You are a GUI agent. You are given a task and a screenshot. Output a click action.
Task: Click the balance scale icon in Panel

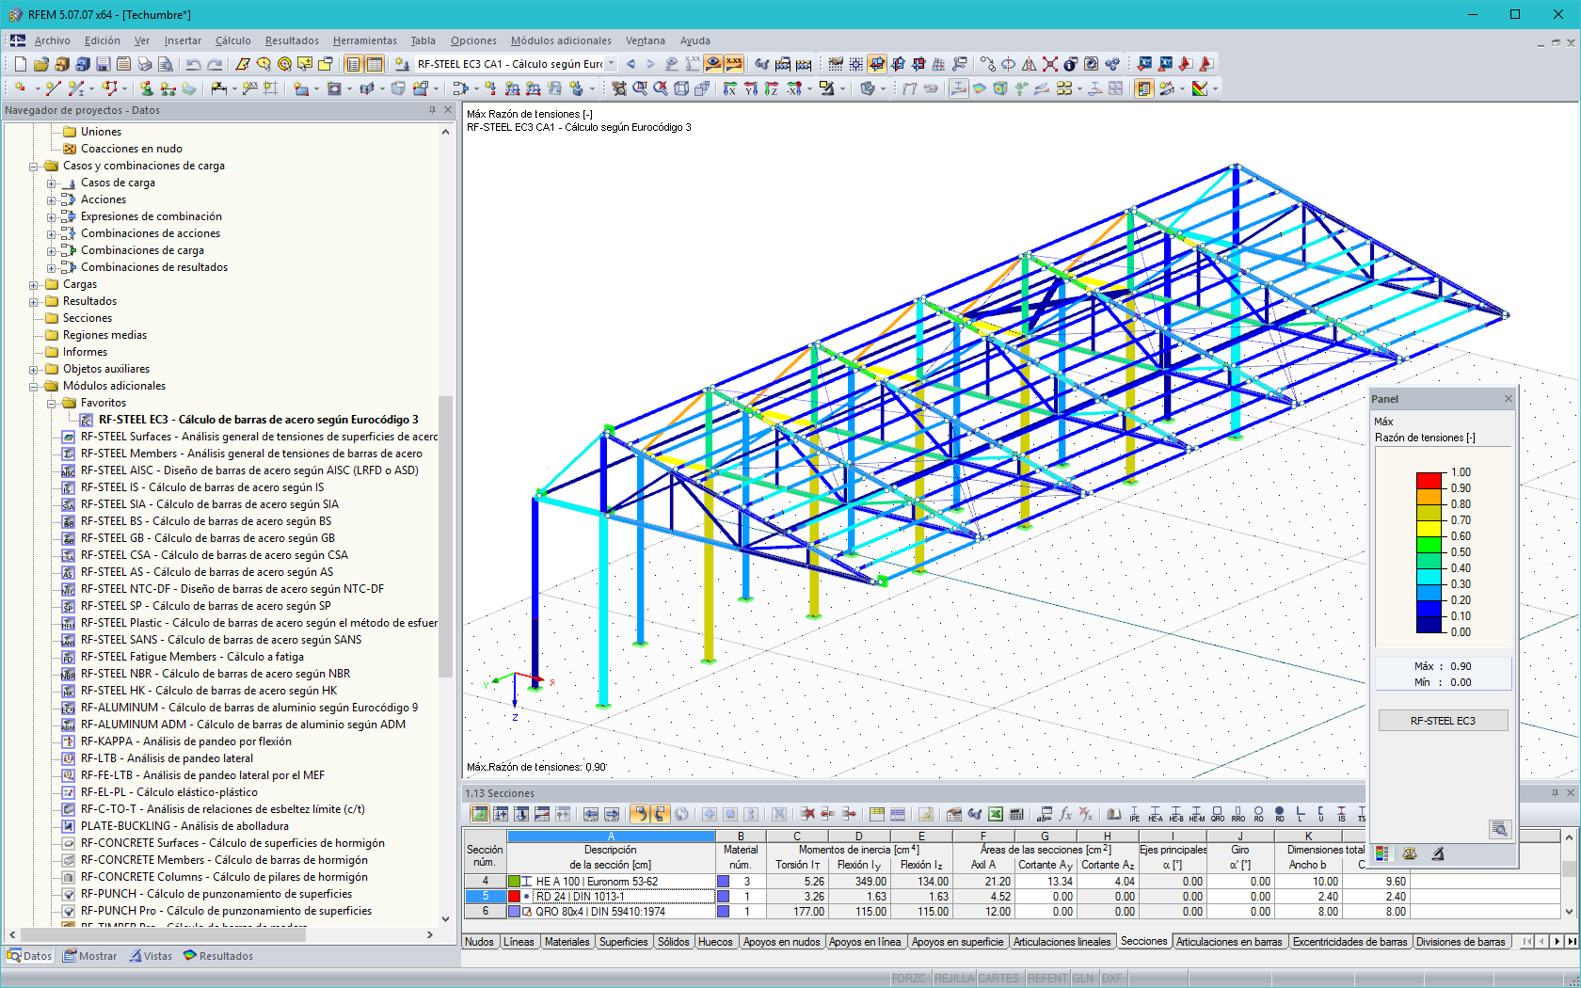[1410, 853]
